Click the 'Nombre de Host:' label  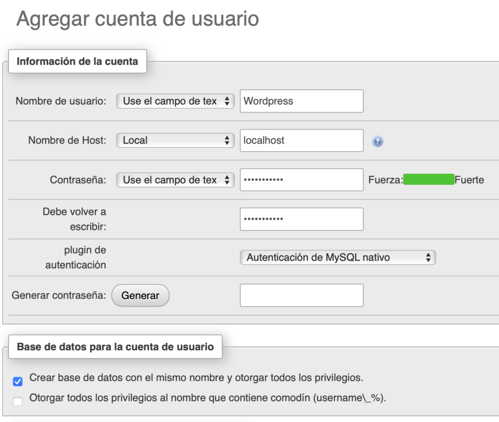tap(67, 141)
